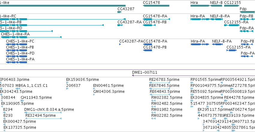Select protein CG15478-PA
255x132 pixels.
[x=147, y=44]
